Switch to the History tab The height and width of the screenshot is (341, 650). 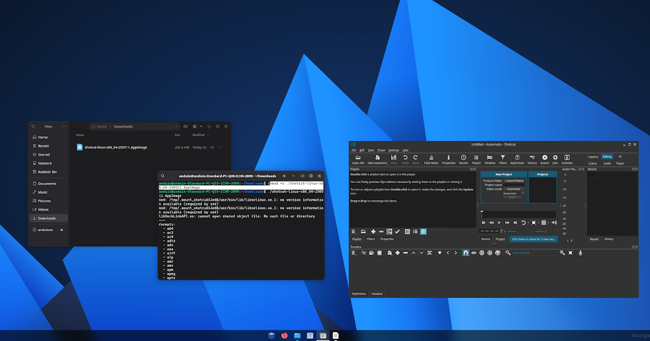click(x=609, y=239)
